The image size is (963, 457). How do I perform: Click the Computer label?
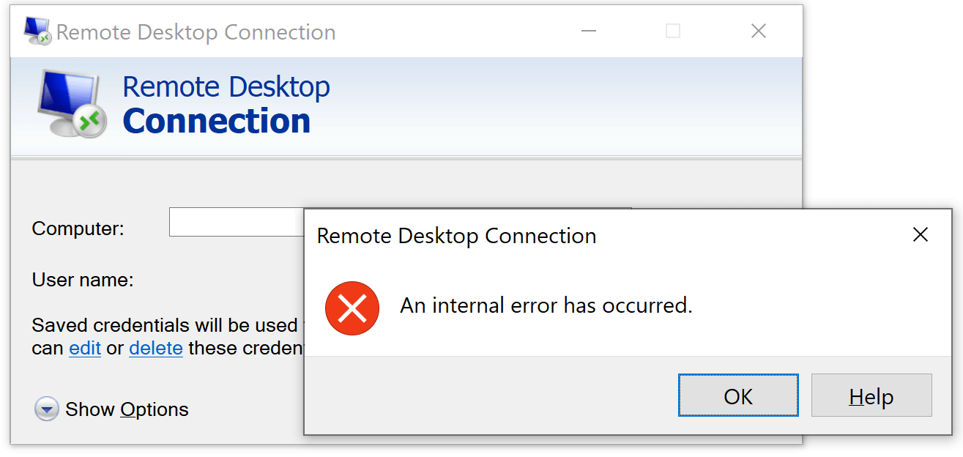point(77,228)
